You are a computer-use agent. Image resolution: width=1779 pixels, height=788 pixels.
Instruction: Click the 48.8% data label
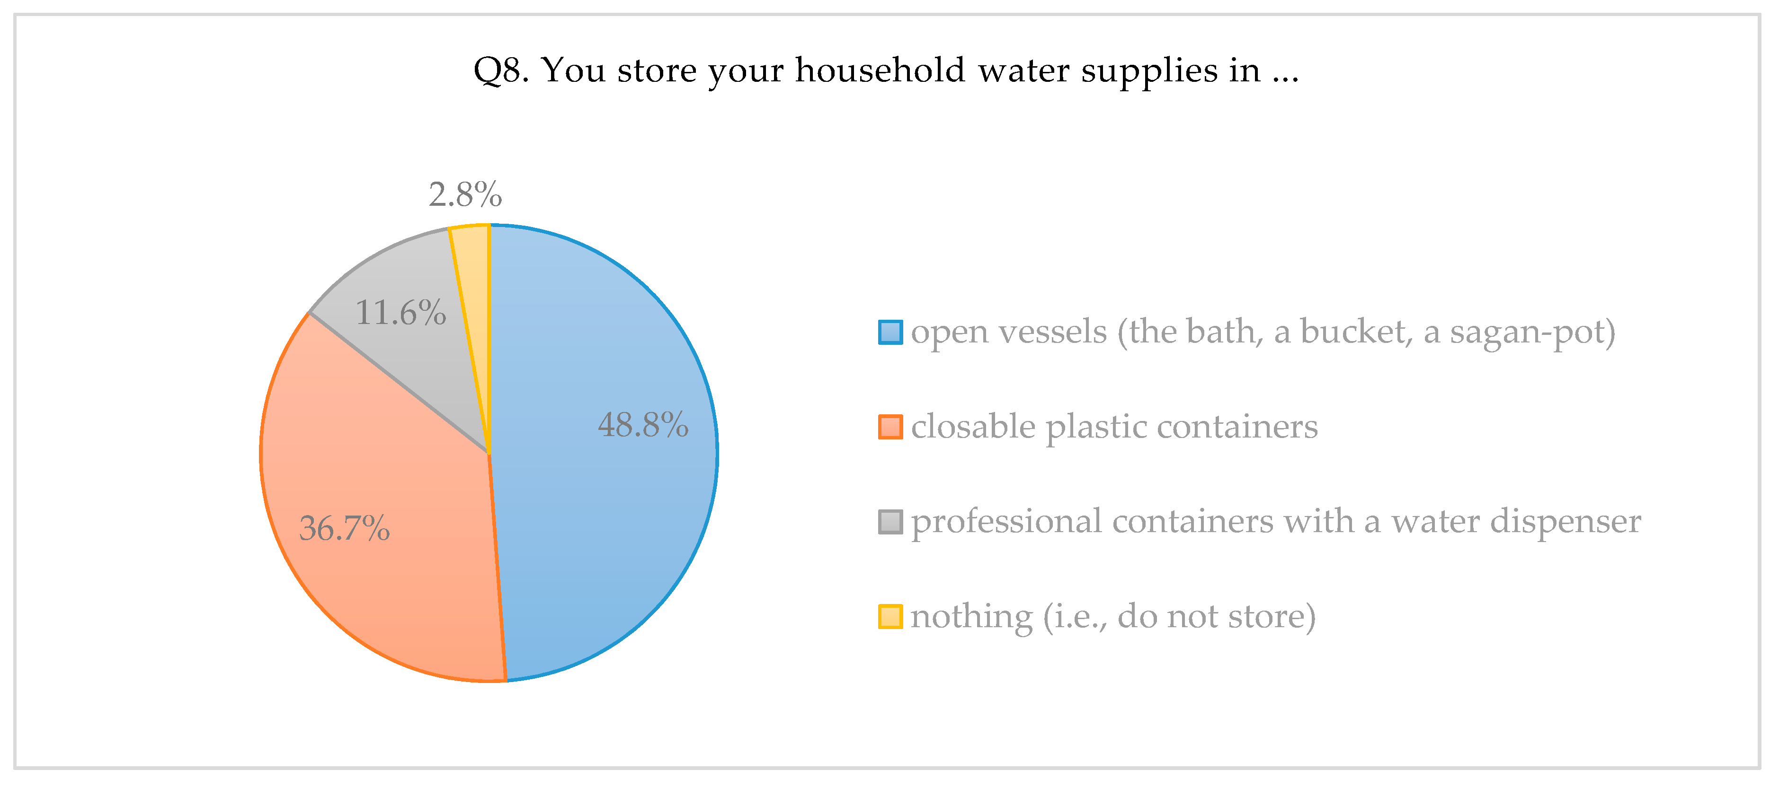(643, 424)
